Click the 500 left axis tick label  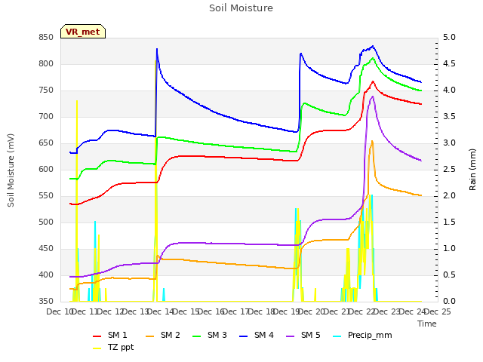tap(46, 222)
